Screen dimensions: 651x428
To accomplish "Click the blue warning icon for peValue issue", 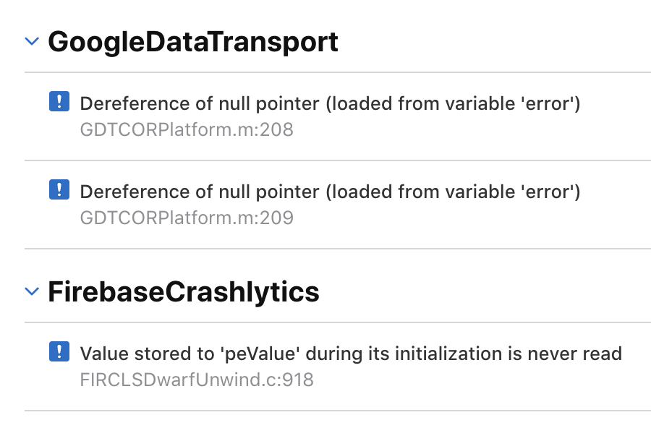I will pyautogui.click(x=59, y=353).
